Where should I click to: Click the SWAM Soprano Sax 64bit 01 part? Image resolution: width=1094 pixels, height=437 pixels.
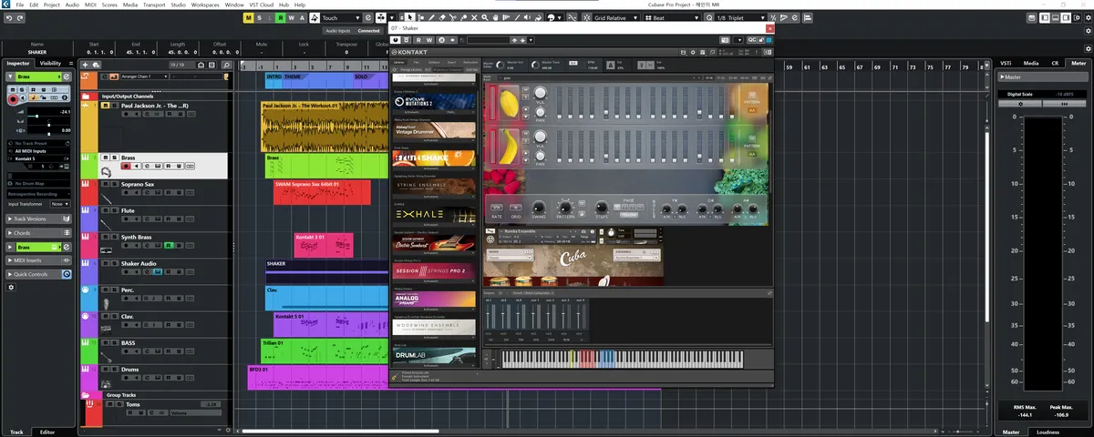coord(322,192)
